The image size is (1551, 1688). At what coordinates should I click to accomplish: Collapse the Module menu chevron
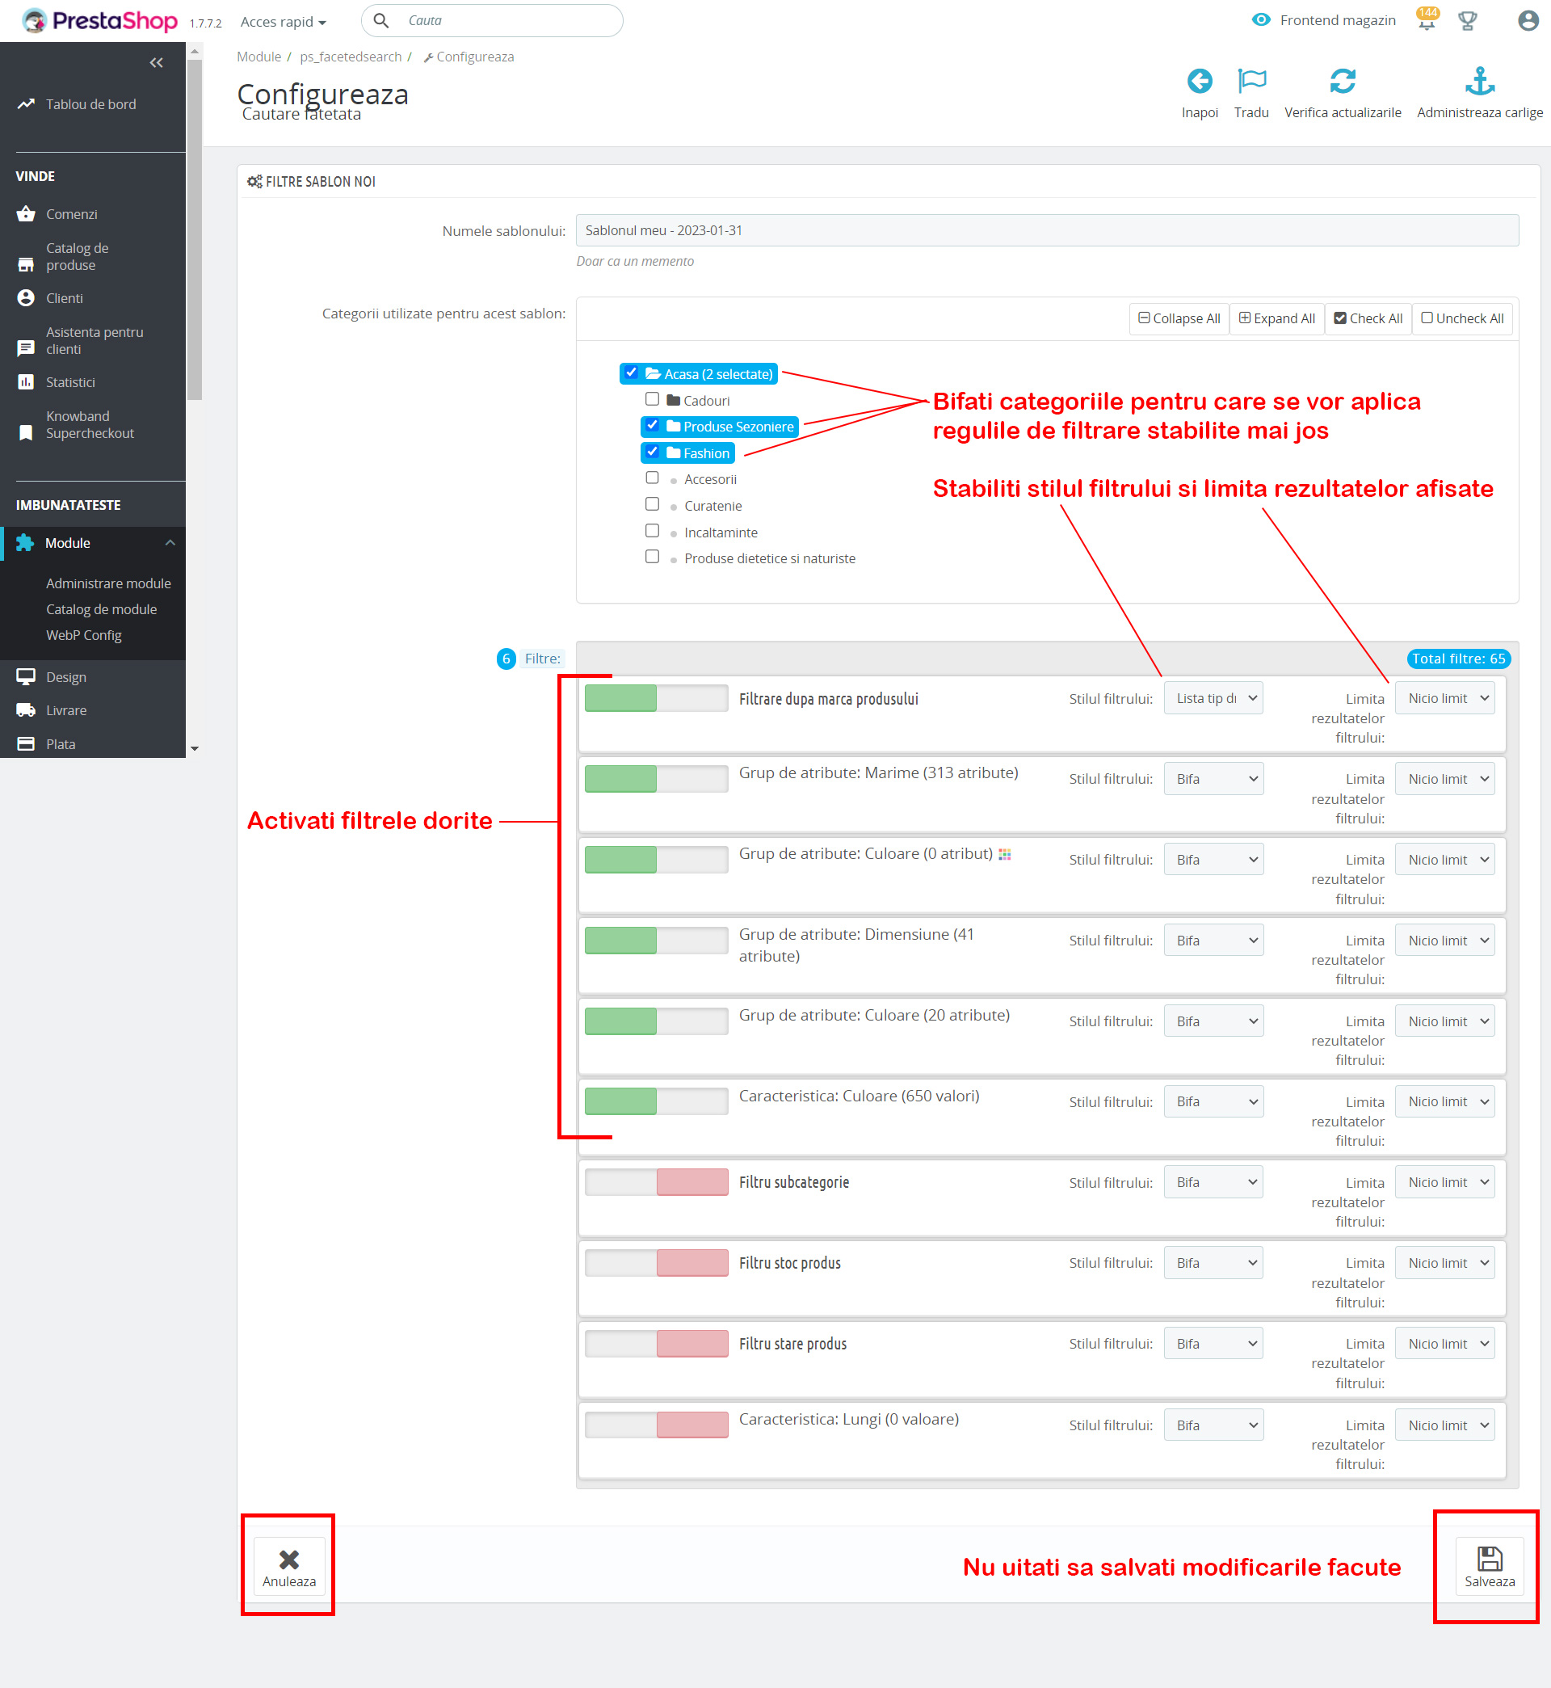170,543
